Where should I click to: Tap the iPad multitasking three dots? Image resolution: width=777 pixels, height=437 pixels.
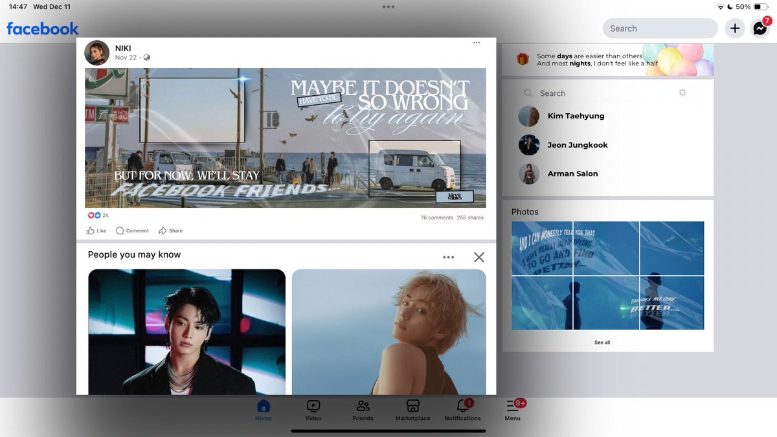click(x=388, y=6)
